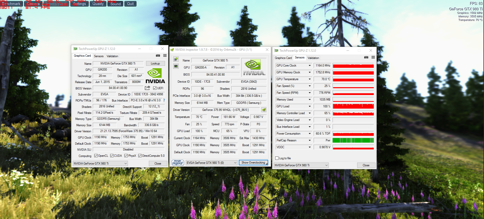Expand the PerfCap Reason sensor dropdown
Screen dimensions: 484x219
[310, 140]
